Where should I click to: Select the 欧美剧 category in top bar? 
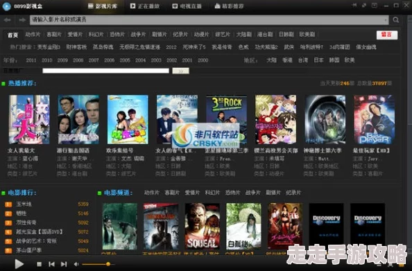307,35
